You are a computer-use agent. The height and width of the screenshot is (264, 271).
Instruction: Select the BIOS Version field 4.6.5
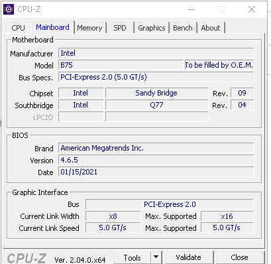point(156,160)
